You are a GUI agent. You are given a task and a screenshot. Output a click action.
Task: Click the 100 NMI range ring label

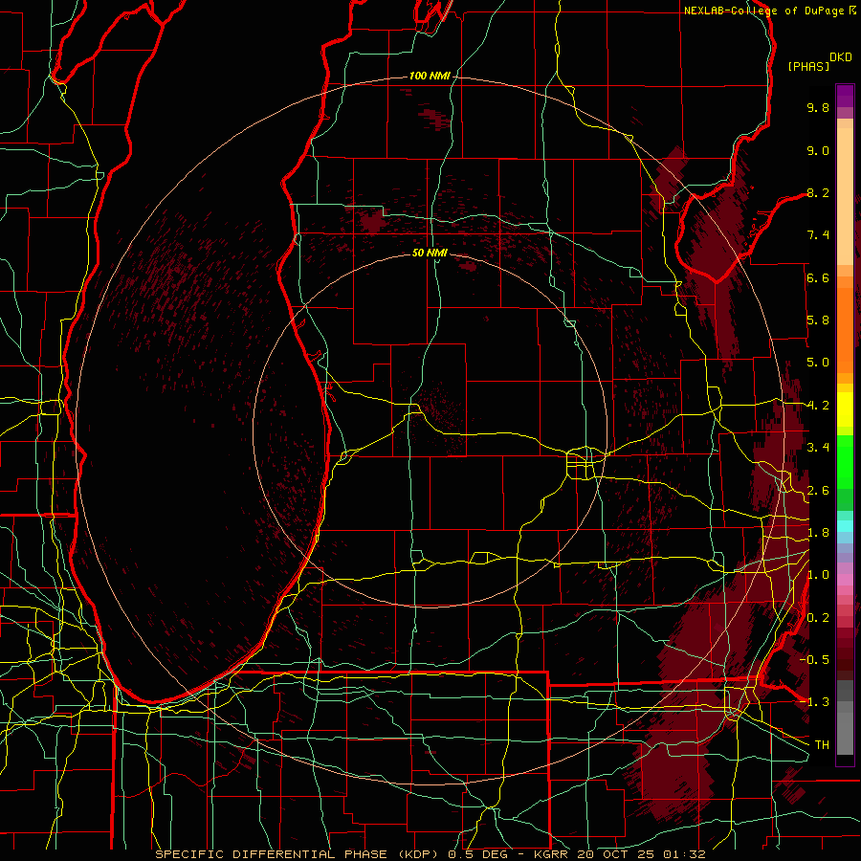(430, 76)
